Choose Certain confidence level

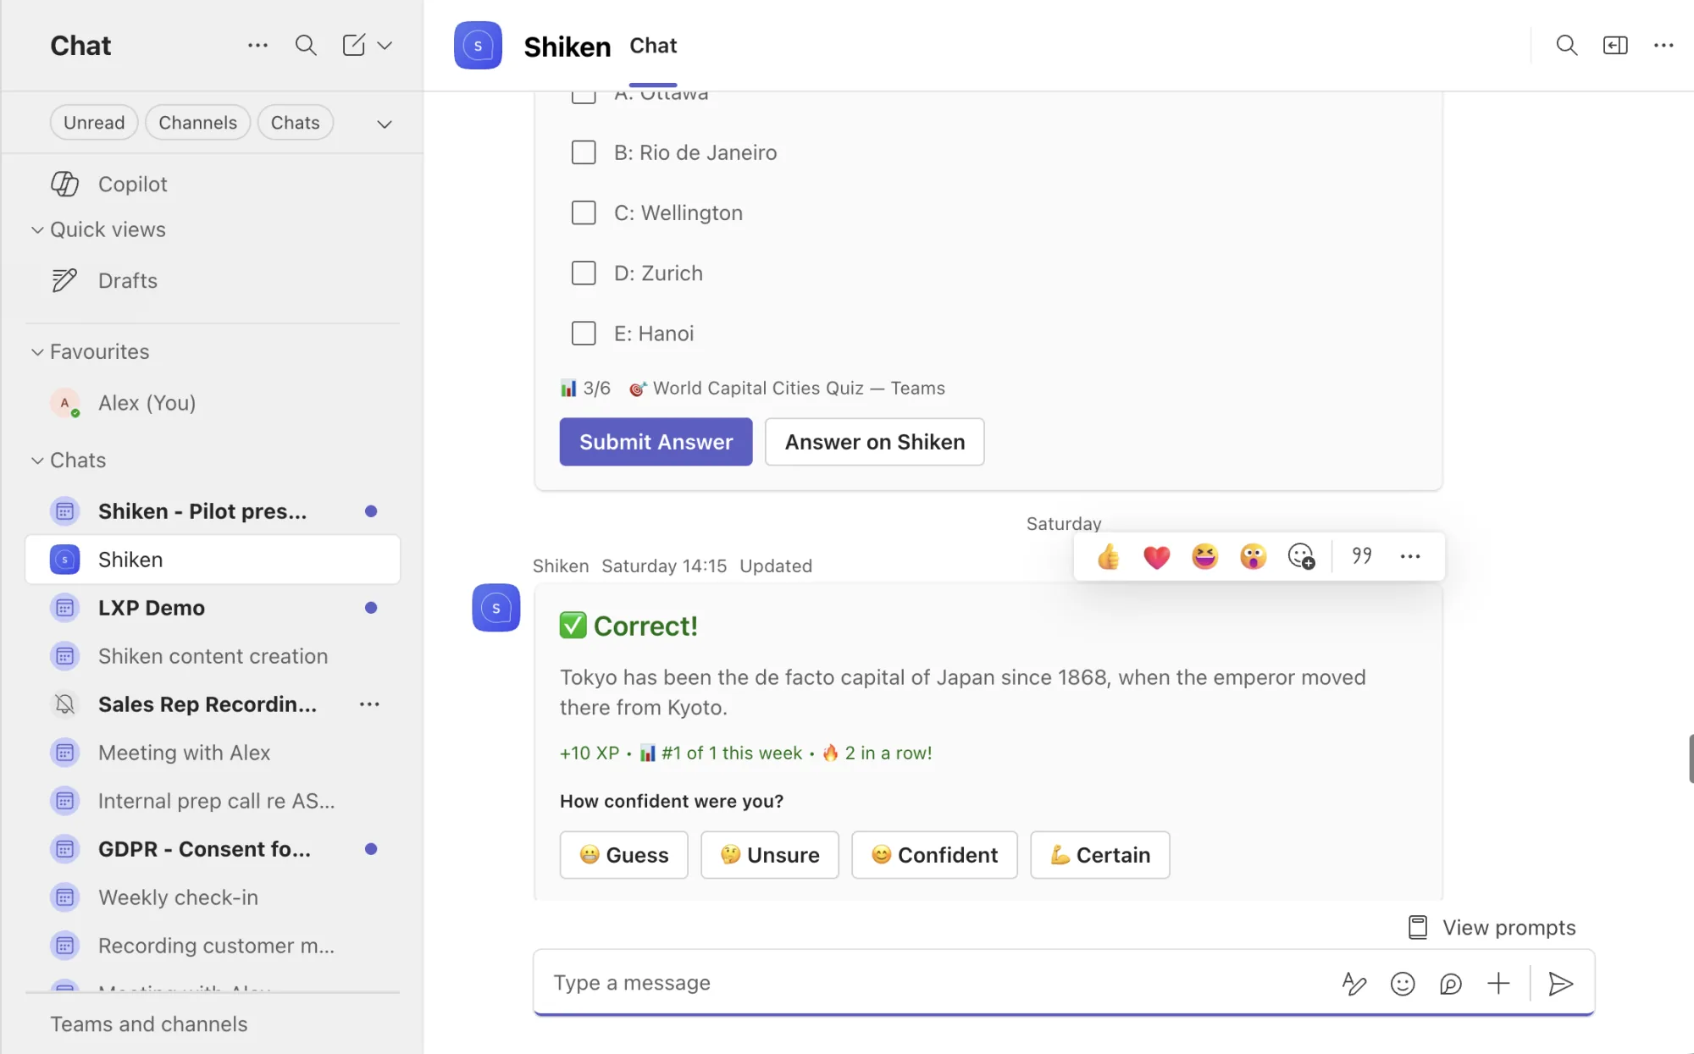click(x=1099, y=855)
